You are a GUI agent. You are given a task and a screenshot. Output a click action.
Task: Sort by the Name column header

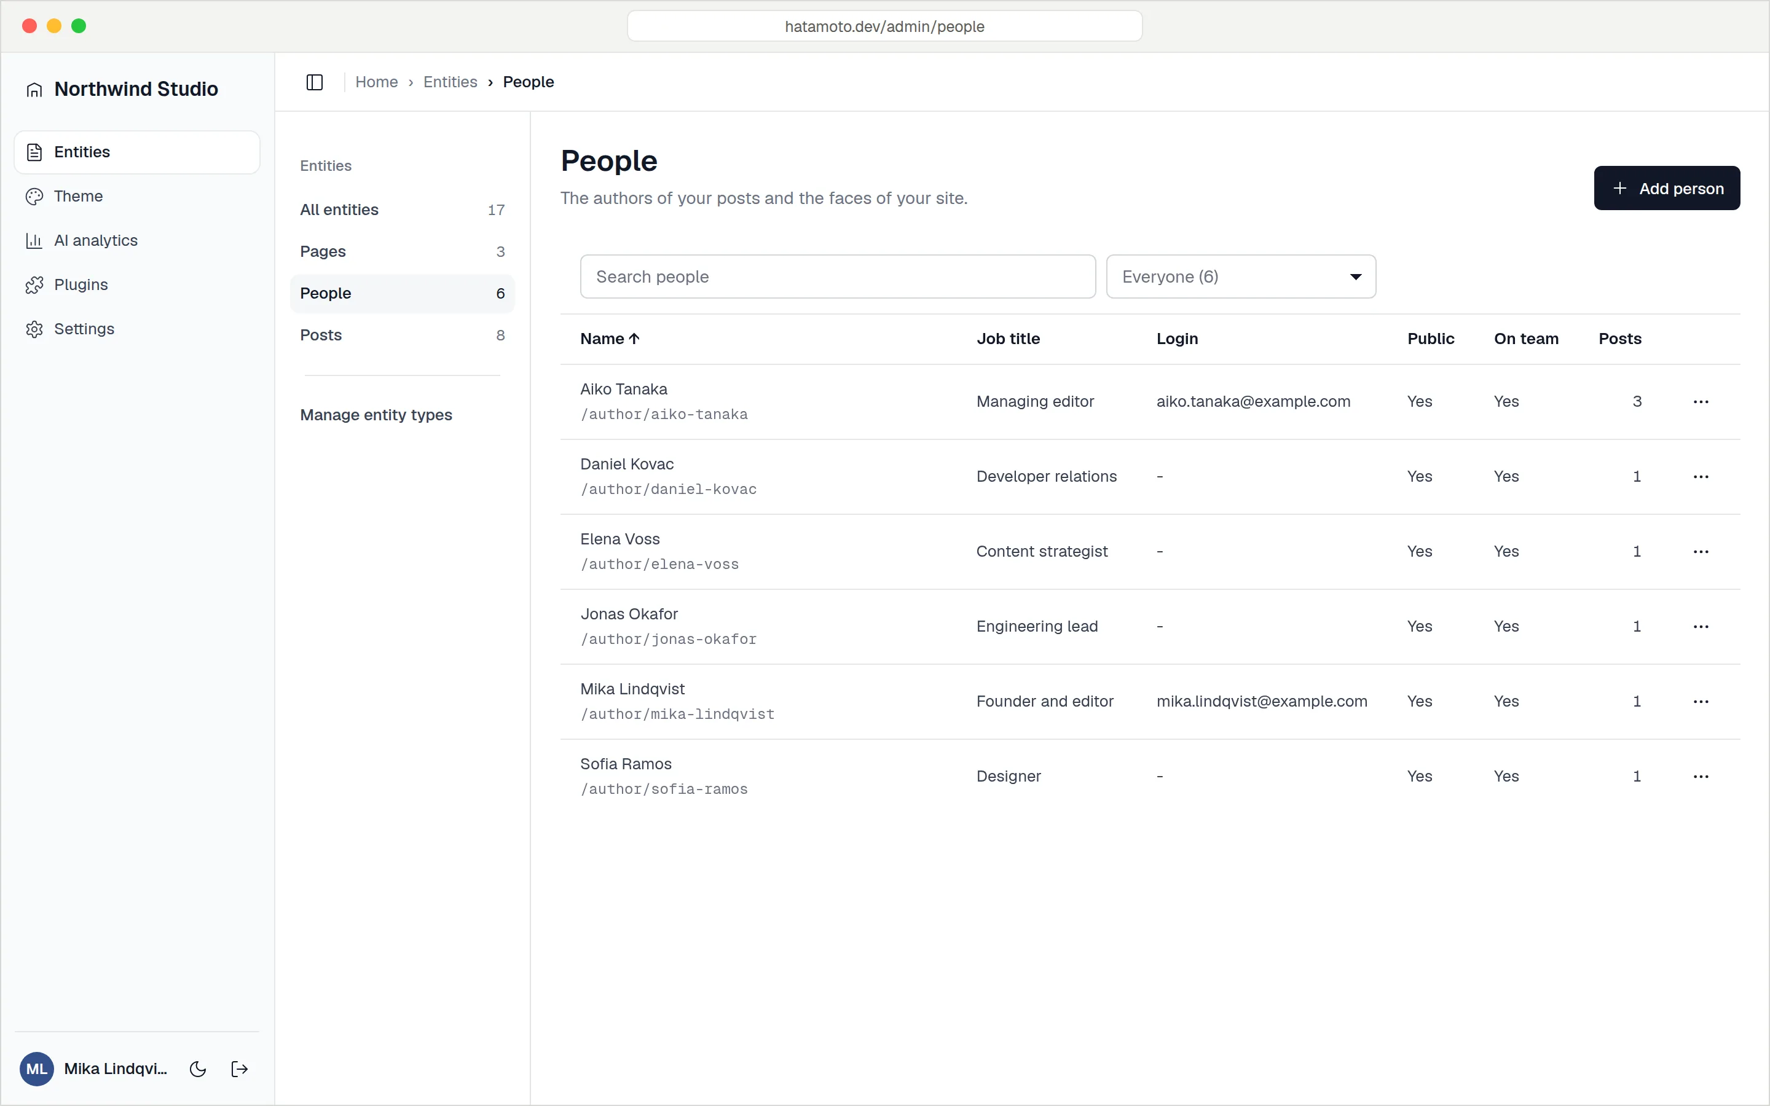tap(610, 339)
